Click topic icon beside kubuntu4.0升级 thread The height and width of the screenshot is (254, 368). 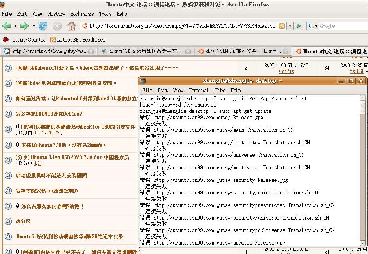point(8,99)
